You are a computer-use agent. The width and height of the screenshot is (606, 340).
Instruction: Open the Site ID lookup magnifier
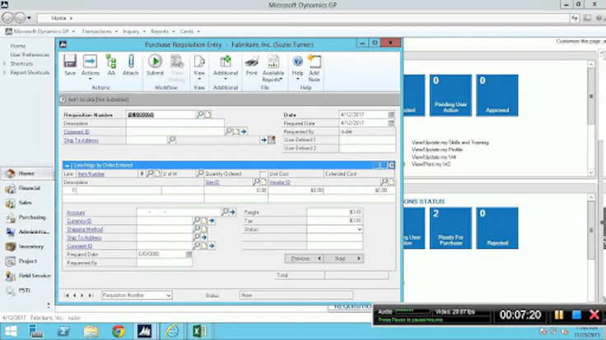pyautogui.click(x=256, y=181)
